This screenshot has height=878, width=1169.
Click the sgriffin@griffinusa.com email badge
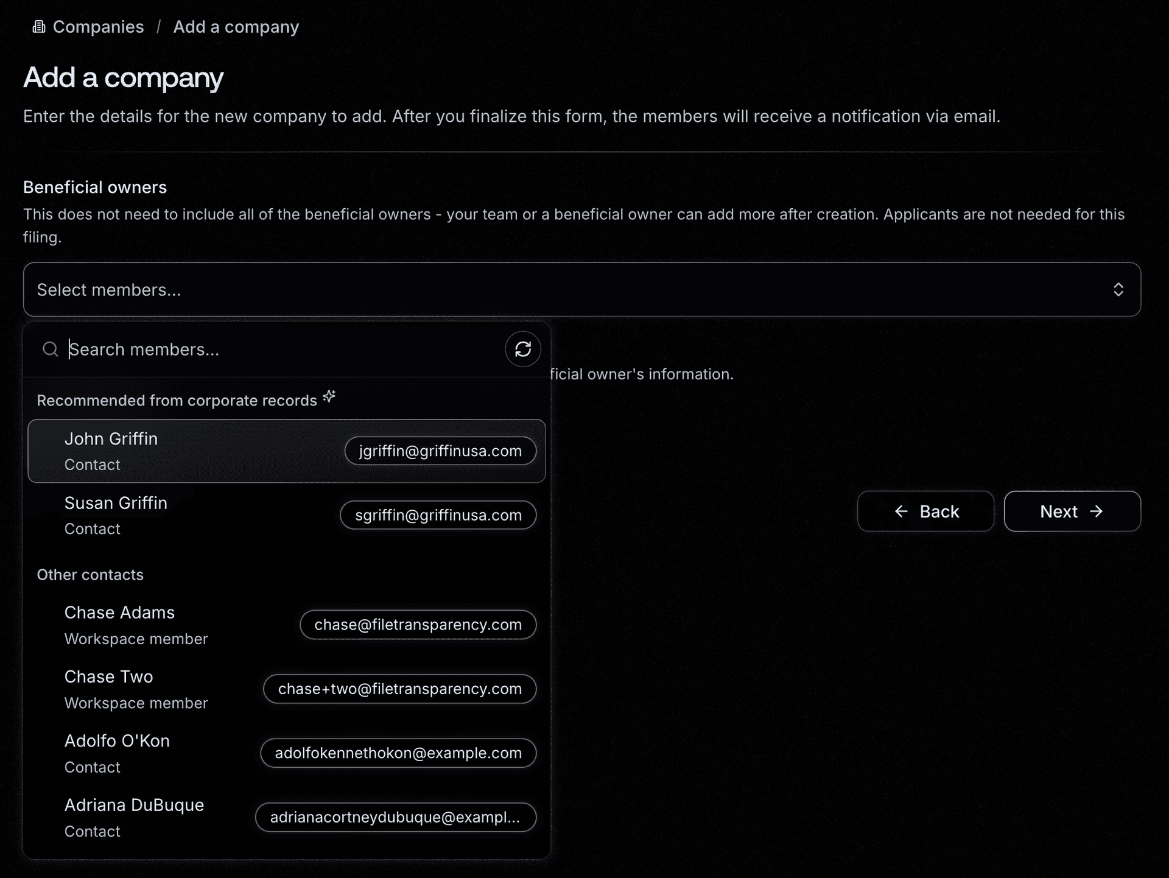coord(438,515)
